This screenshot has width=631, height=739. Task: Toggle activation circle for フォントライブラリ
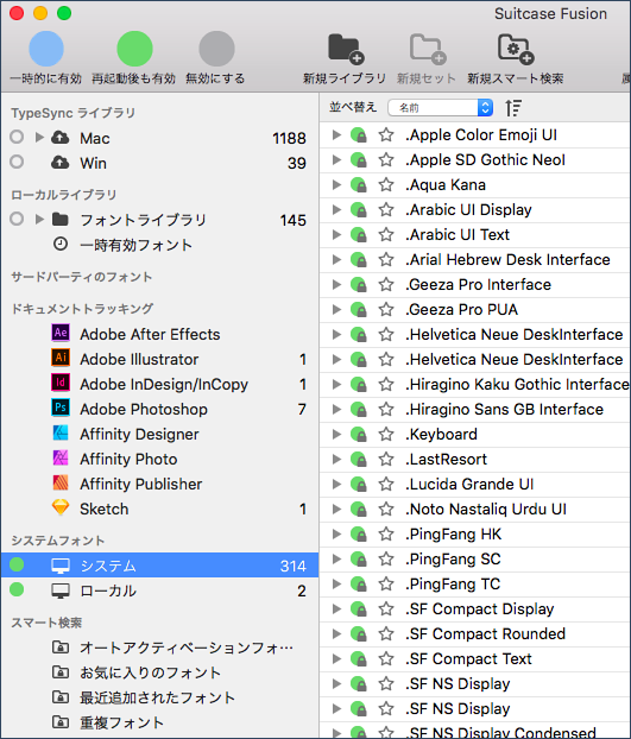tap(17, 219)
